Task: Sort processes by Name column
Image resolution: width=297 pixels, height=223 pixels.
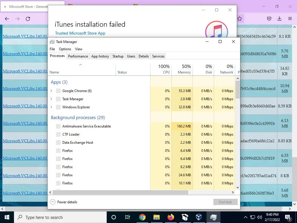Action: 82,70
